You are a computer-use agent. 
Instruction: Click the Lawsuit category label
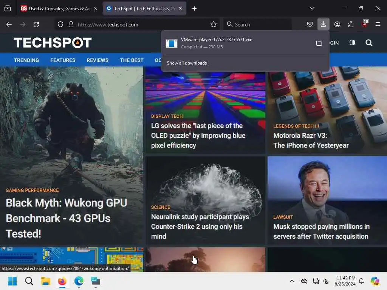pos(283,217)
